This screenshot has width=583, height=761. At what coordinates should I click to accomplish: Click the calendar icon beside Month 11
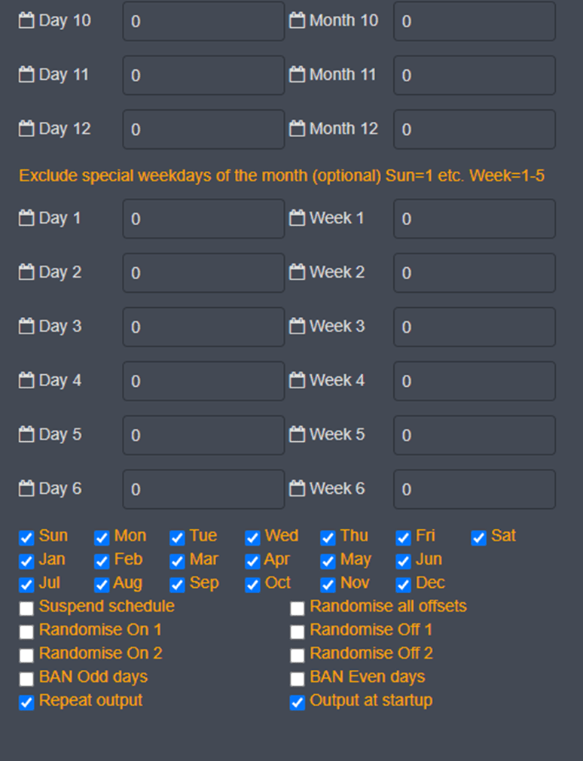click(x=298, y=75)
